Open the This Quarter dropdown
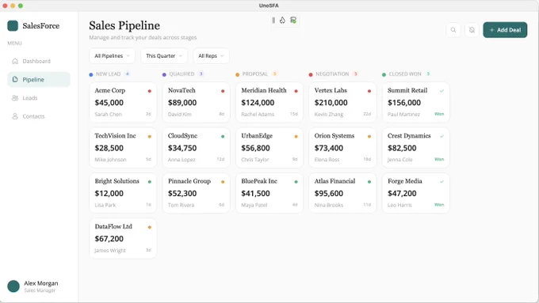539x303 pixels. click(x=164, y=56)
